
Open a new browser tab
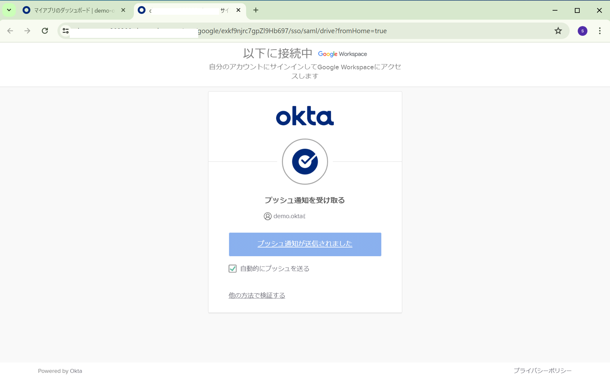click(256, 10)
